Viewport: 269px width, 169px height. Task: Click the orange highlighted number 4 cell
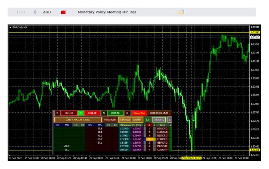[149, 139]
